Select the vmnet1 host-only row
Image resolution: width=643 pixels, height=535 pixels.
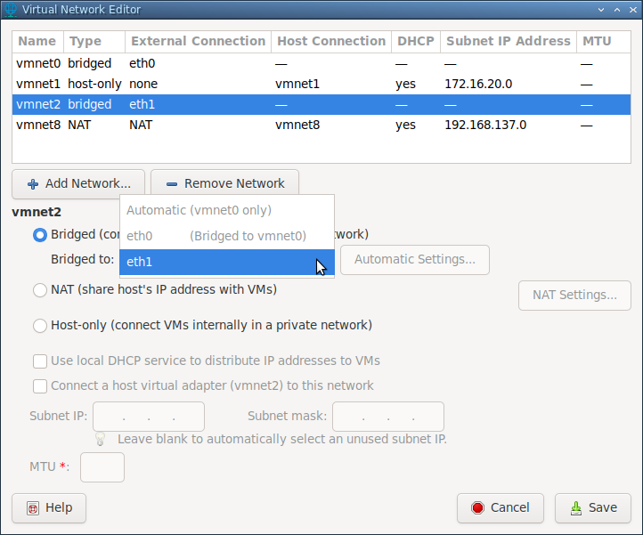pos(321,84)
